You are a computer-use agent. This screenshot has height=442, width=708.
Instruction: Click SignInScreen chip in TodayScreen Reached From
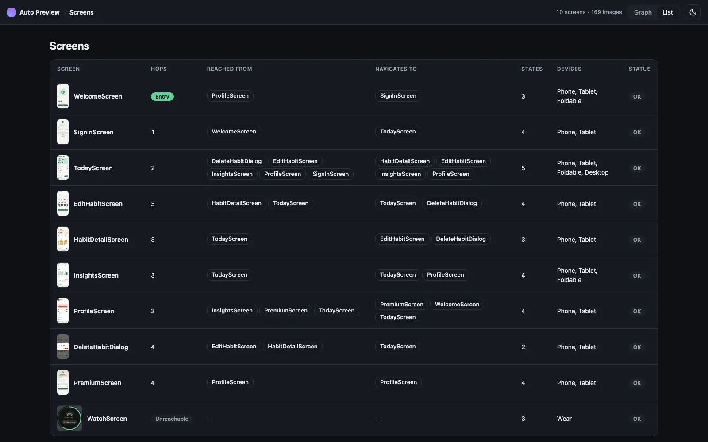[331, 174]
